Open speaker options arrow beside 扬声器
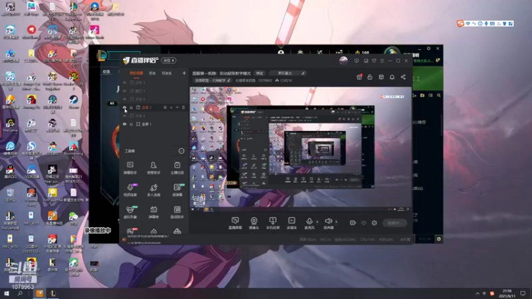 336,222
